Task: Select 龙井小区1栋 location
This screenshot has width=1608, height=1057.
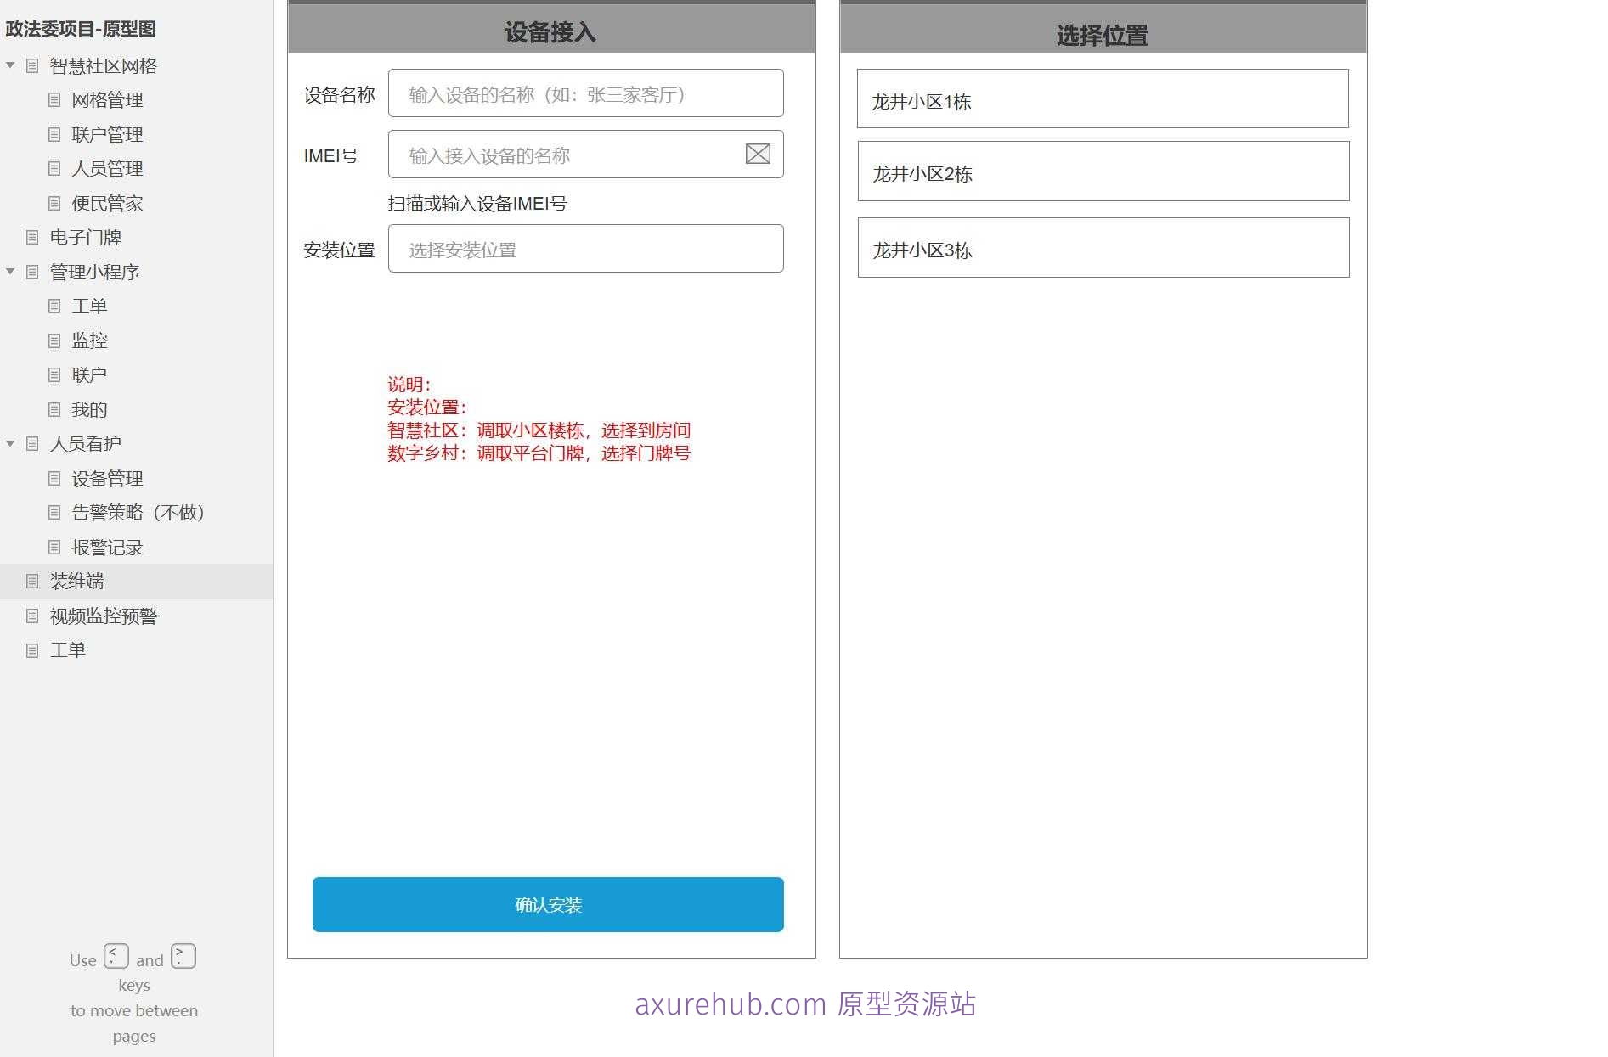Action: [x=1103, y=99]
